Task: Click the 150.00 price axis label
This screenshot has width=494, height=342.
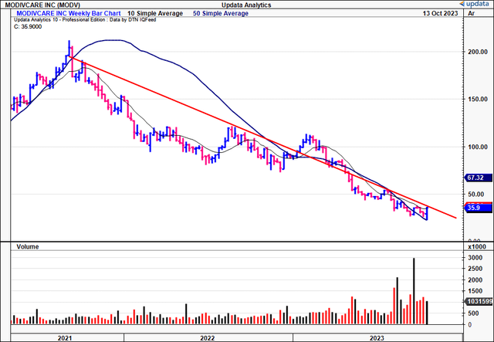Action: pos(478,99)
